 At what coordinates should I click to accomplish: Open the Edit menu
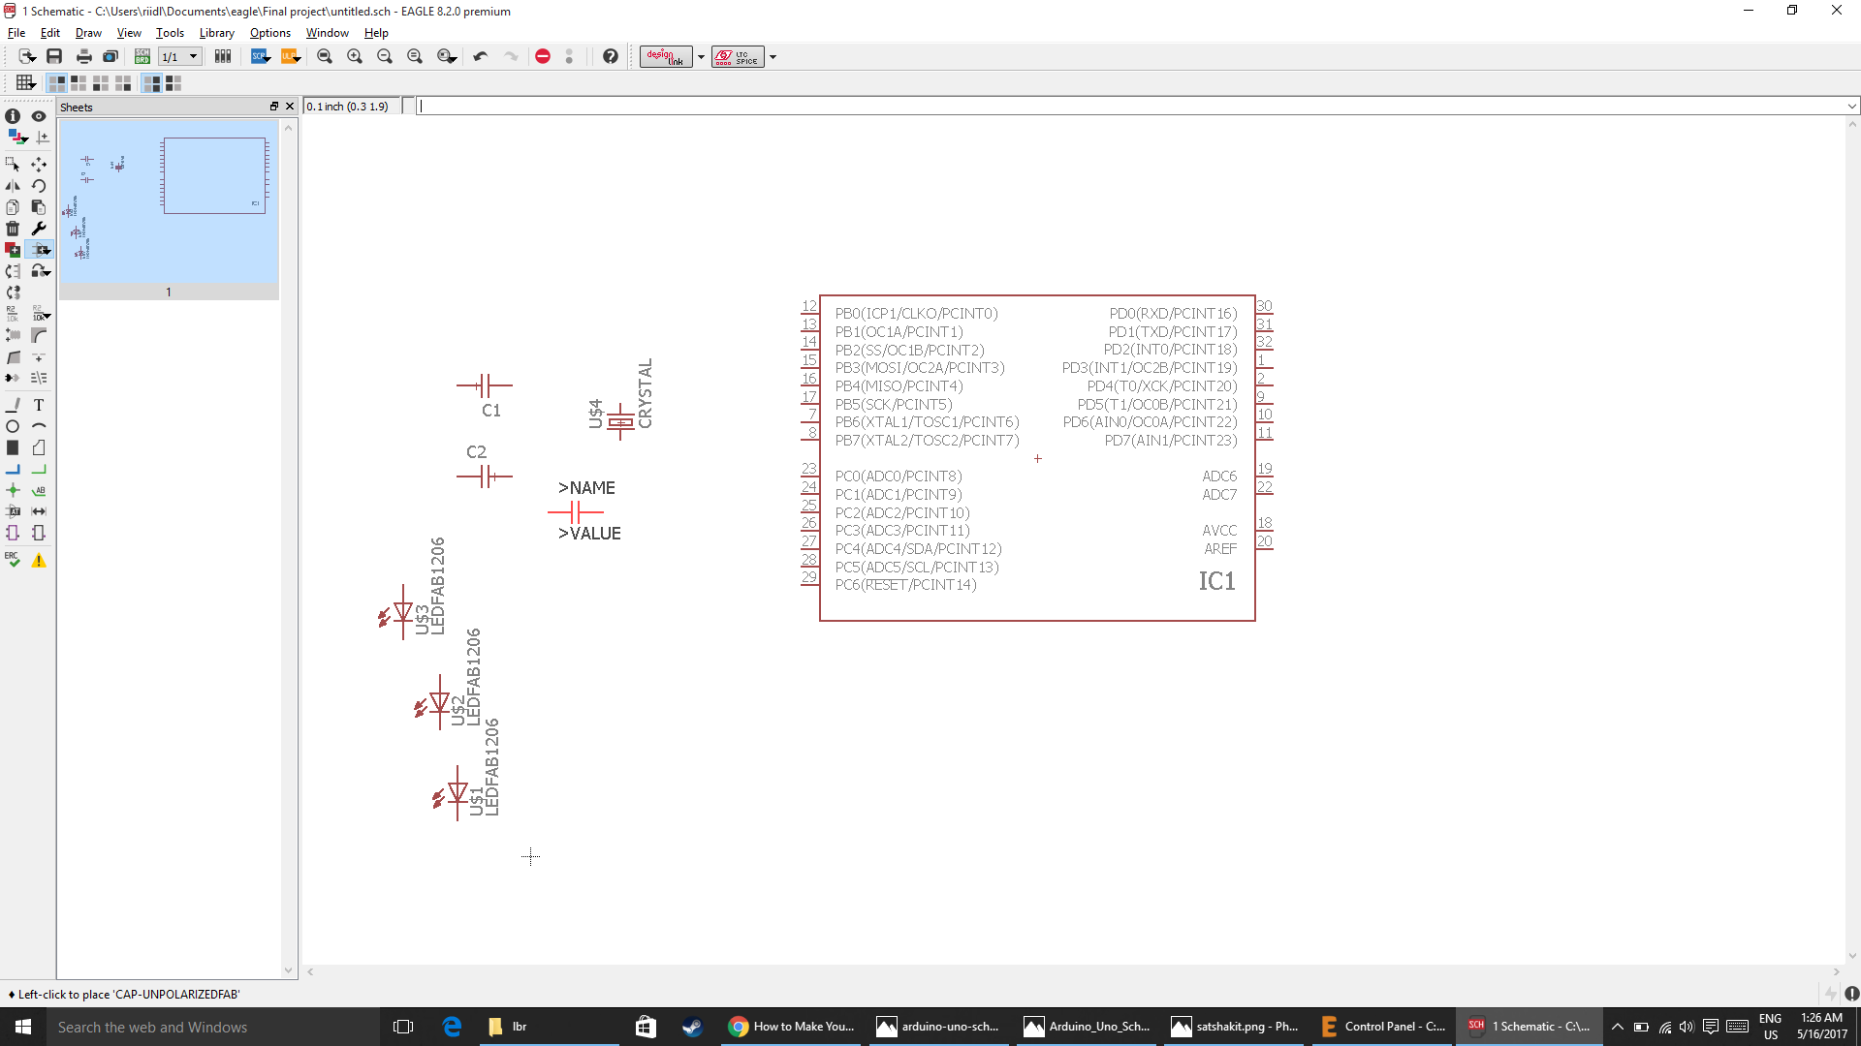[x=50, y=33]
